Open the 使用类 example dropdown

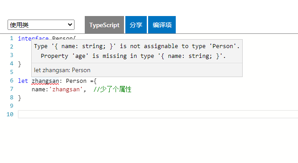coord(41,24)
